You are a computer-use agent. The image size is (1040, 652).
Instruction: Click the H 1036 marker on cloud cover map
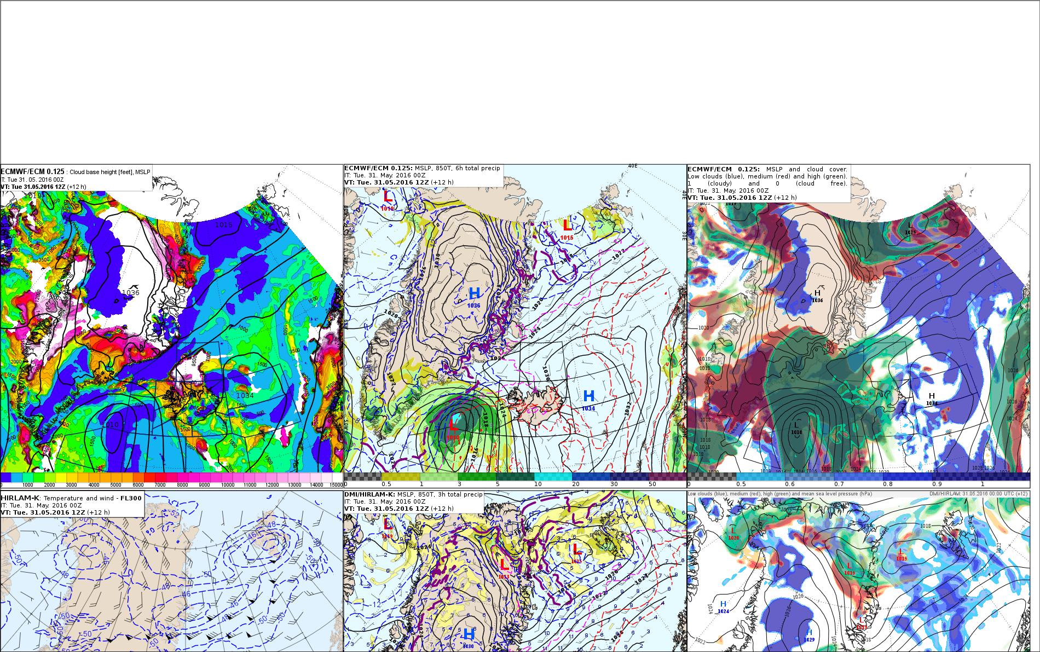pyautogui.click(x=817, y=296)
